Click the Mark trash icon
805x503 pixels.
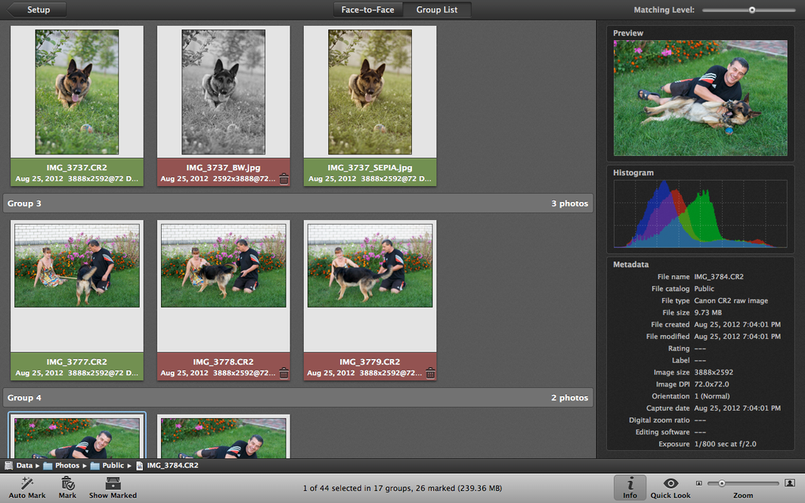click(x=67, y=483)
